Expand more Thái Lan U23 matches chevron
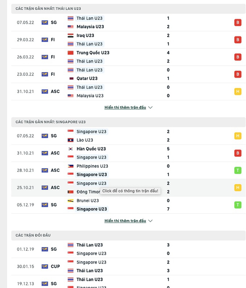Image resolution: width=246 pixels, height=288 pixels. point(150,107)
